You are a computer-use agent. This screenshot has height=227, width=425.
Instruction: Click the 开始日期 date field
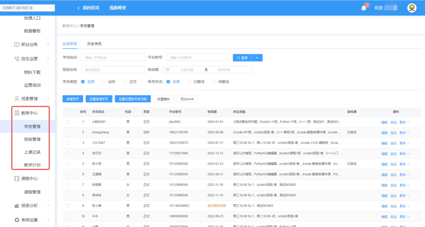(x=187, y=70)
